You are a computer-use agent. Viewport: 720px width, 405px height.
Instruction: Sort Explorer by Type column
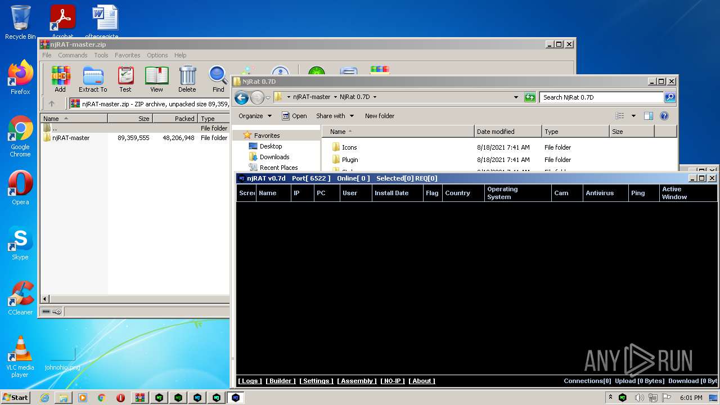click(575, 132)
